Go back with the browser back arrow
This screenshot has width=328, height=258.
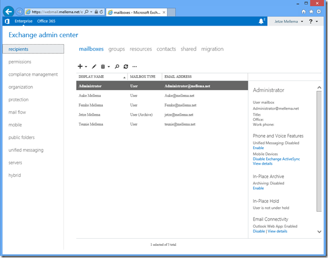pyautogui.click(x=9, y=11)
